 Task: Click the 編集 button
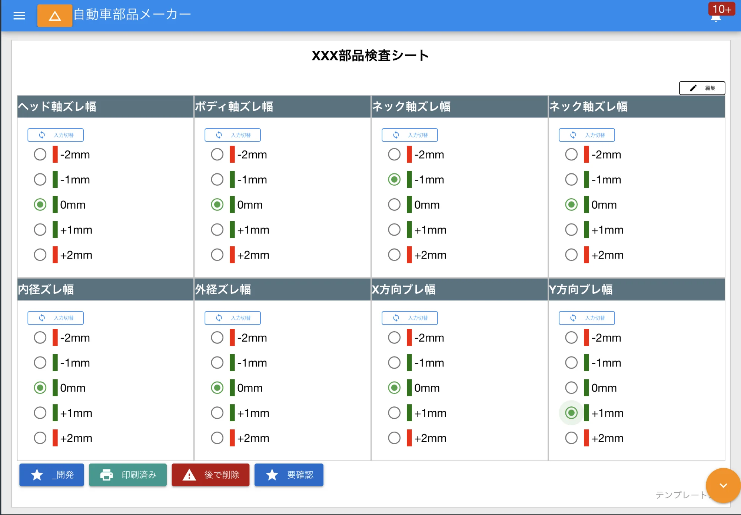point(702,88)
